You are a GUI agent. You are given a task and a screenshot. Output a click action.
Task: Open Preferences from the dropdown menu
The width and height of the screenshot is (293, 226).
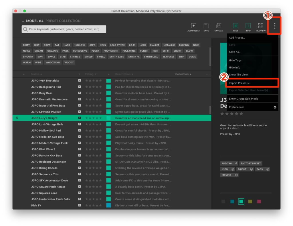coord(237,107)
